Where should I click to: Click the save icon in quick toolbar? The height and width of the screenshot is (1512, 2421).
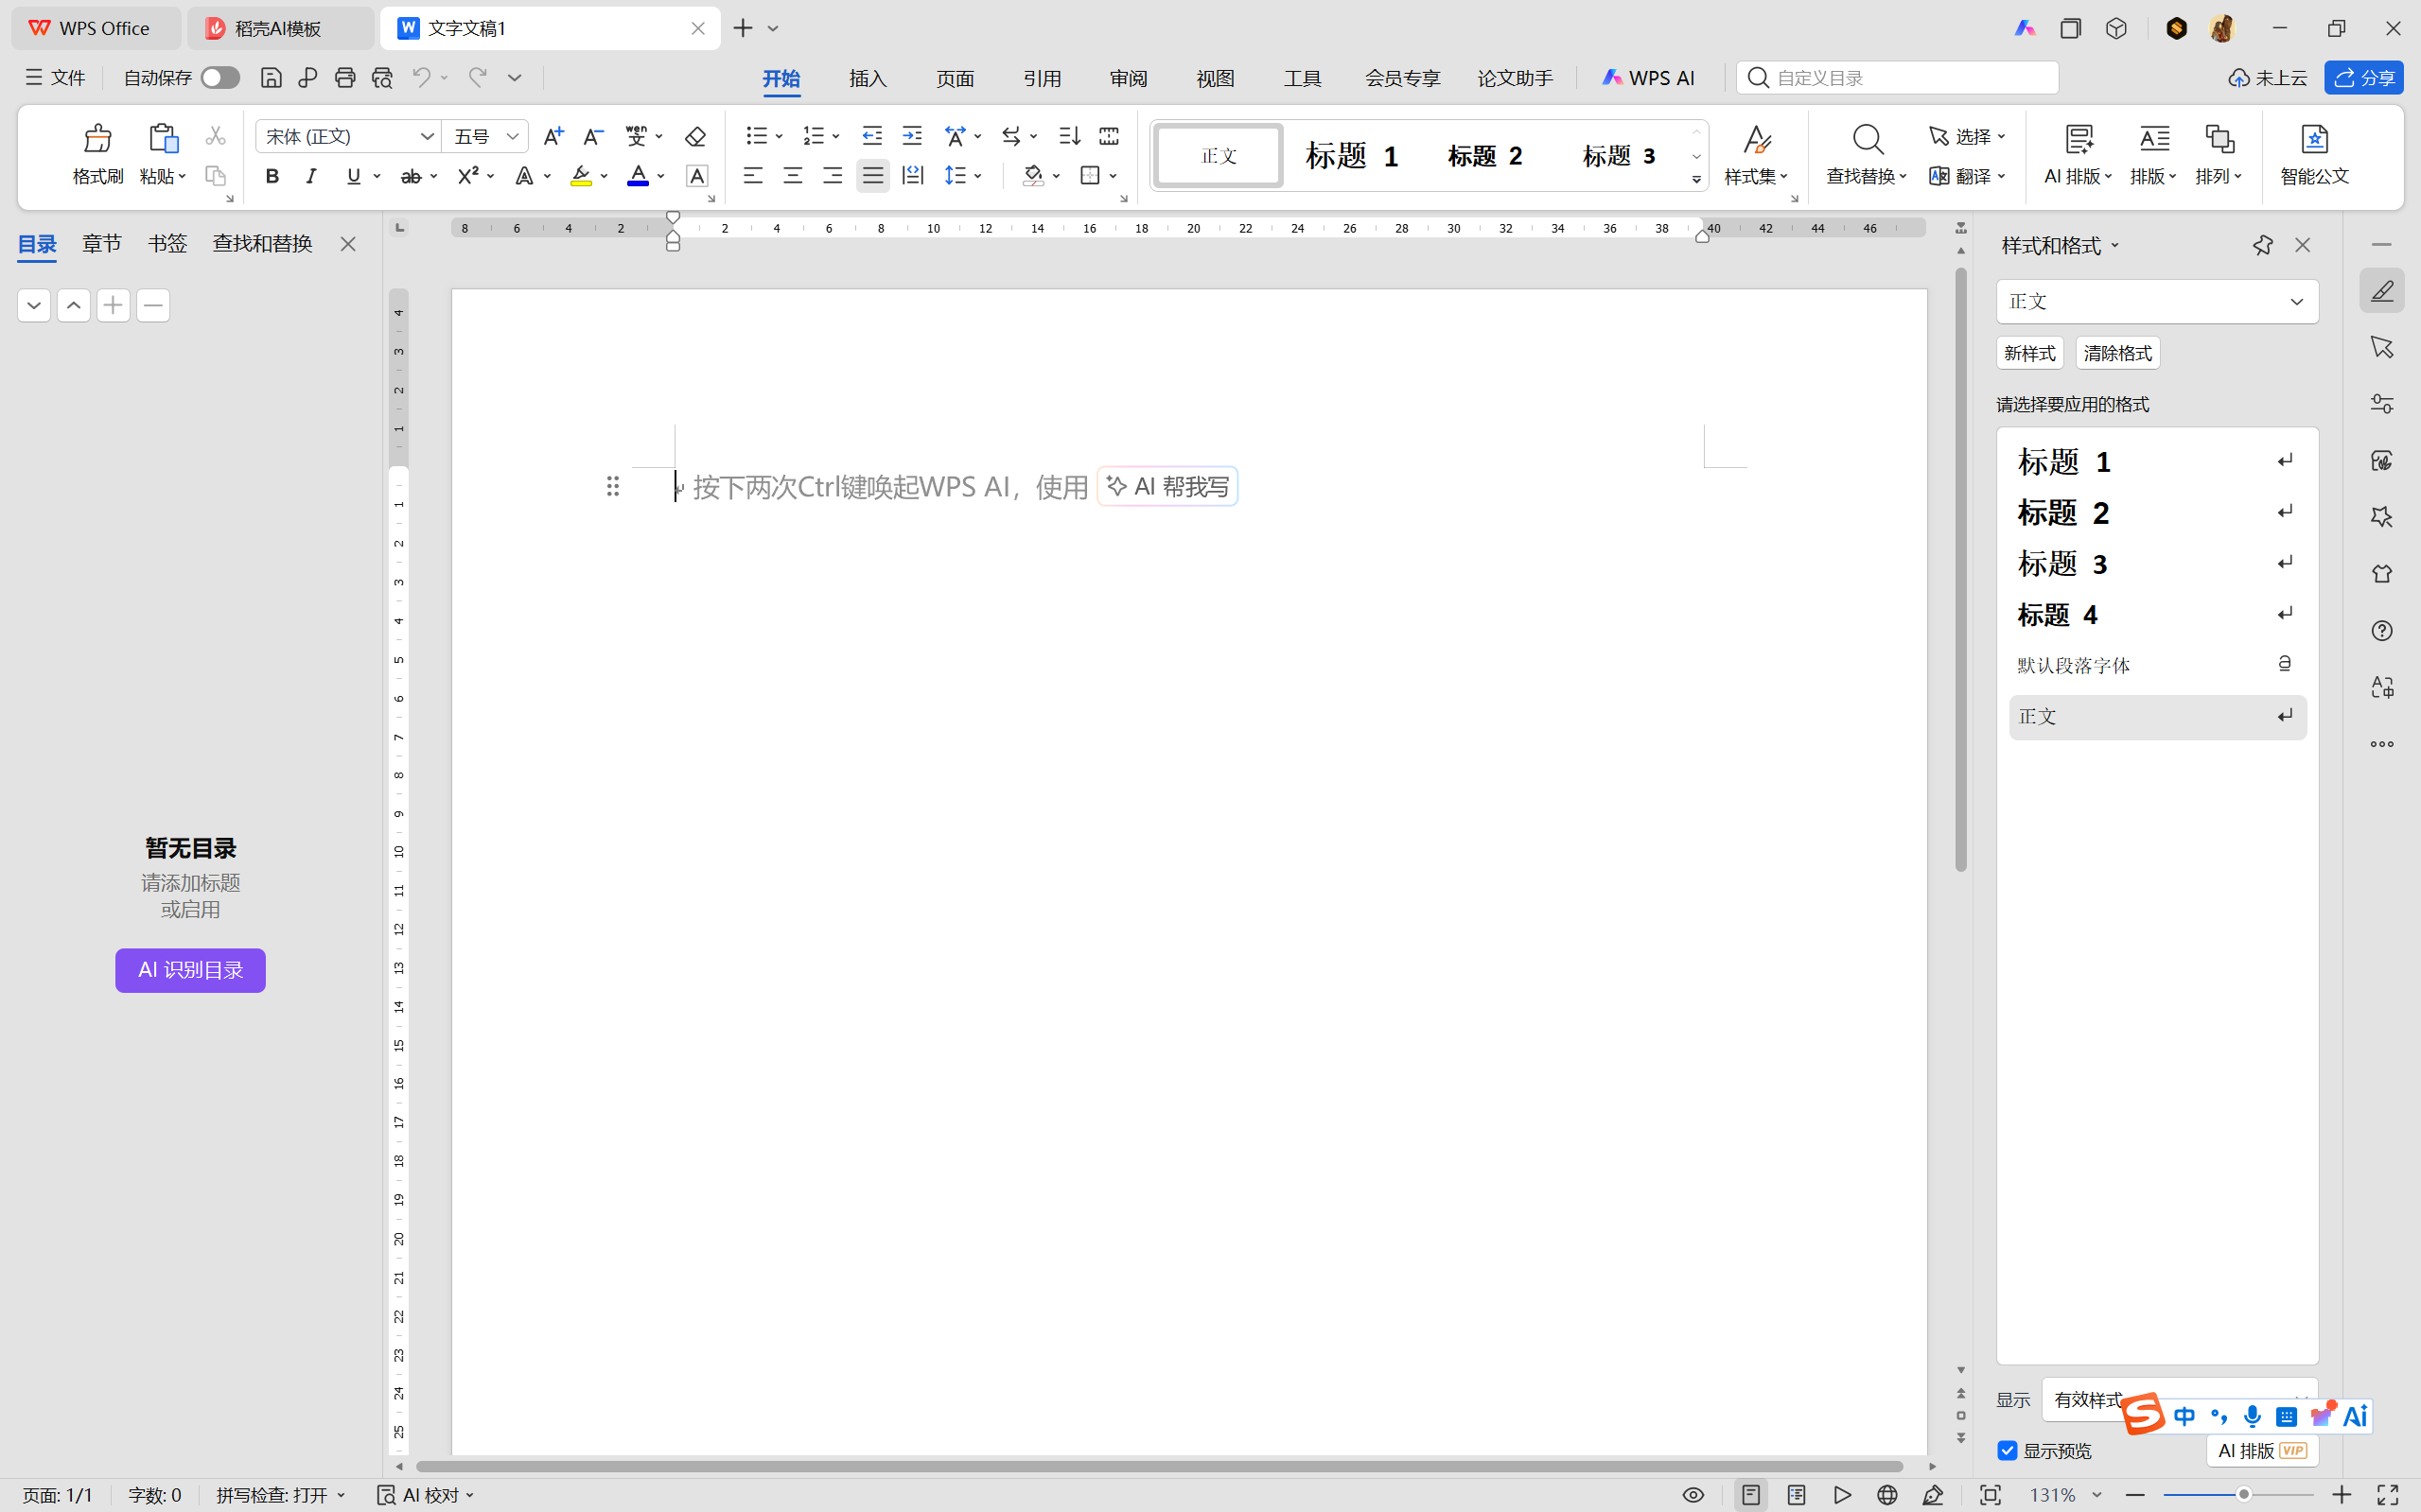tap(272, 78)
